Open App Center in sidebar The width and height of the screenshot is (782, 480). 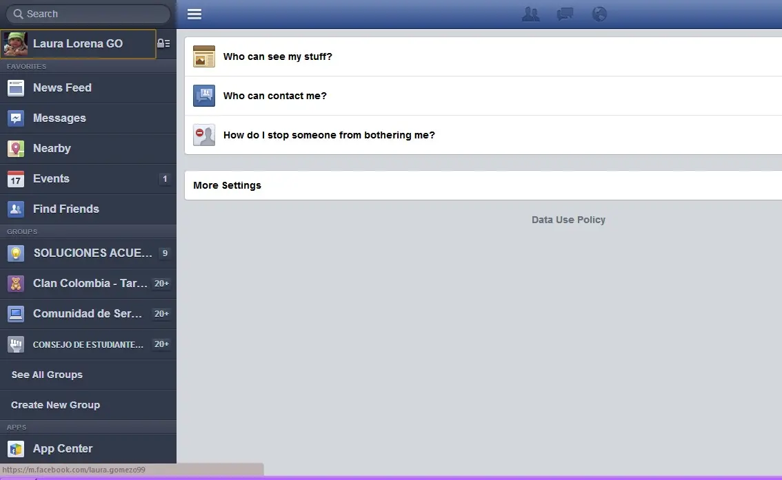coord(88,449)
